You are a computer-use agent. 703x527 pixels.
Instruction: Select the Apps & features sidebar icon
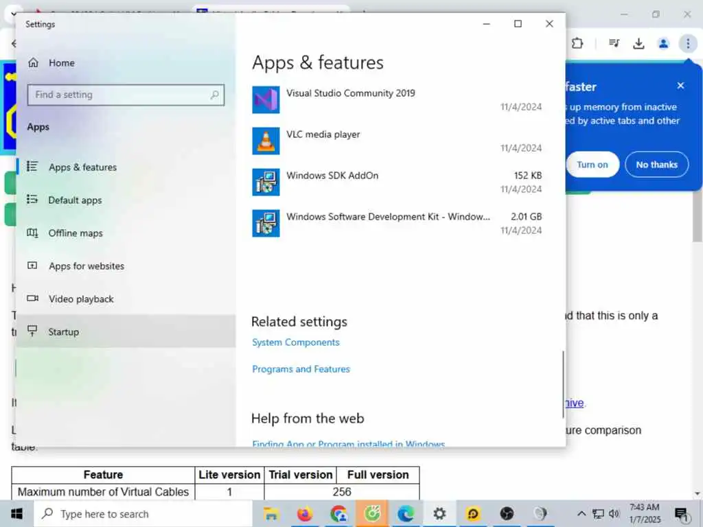pos(32,167)
